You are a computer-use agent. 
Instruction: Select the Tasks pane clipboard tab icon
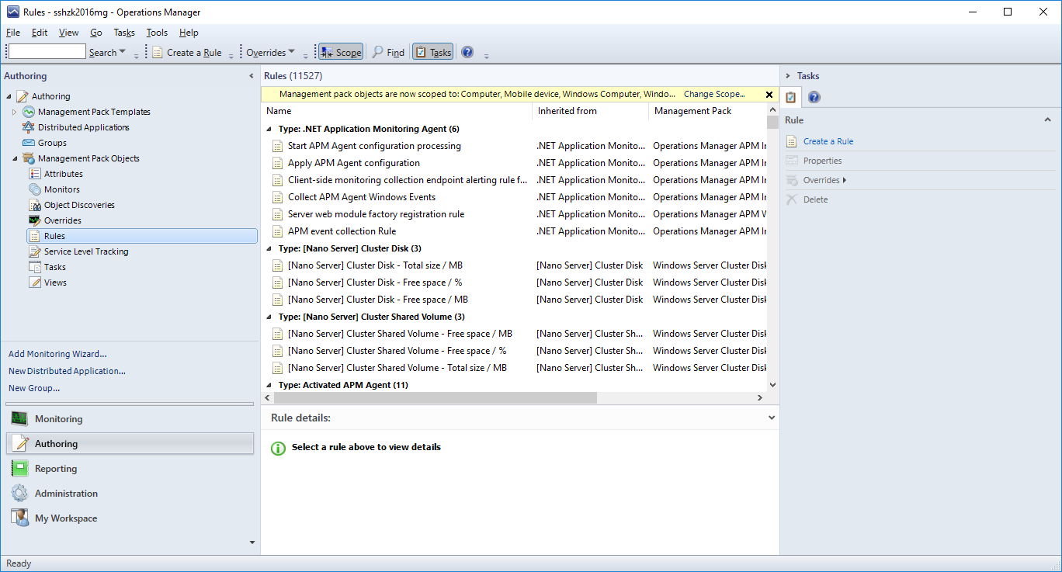(x=791, y=97)
